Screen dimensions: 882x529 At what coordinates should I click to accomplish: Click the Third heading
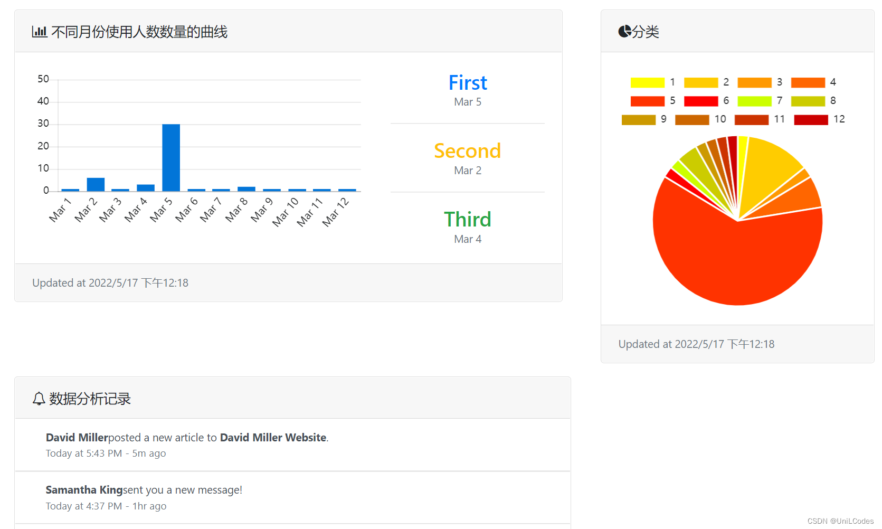468,220
